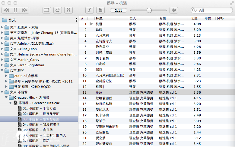235x147 pixels.
Task: Click the scissors icon in the toolbar
Action: point(68,10)
